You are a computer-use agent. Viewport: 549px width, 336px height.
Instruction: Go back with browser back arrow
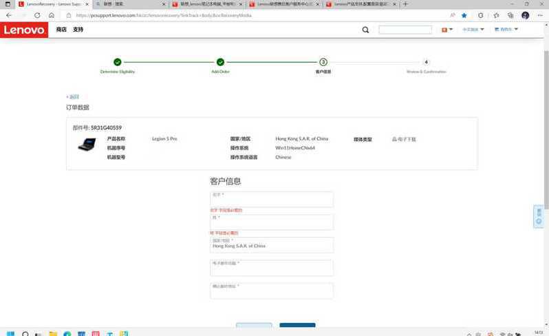coord(9,15)
